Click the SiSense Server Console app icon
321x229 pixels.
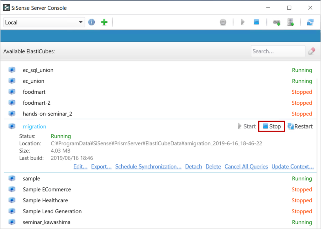pos(6,8)
